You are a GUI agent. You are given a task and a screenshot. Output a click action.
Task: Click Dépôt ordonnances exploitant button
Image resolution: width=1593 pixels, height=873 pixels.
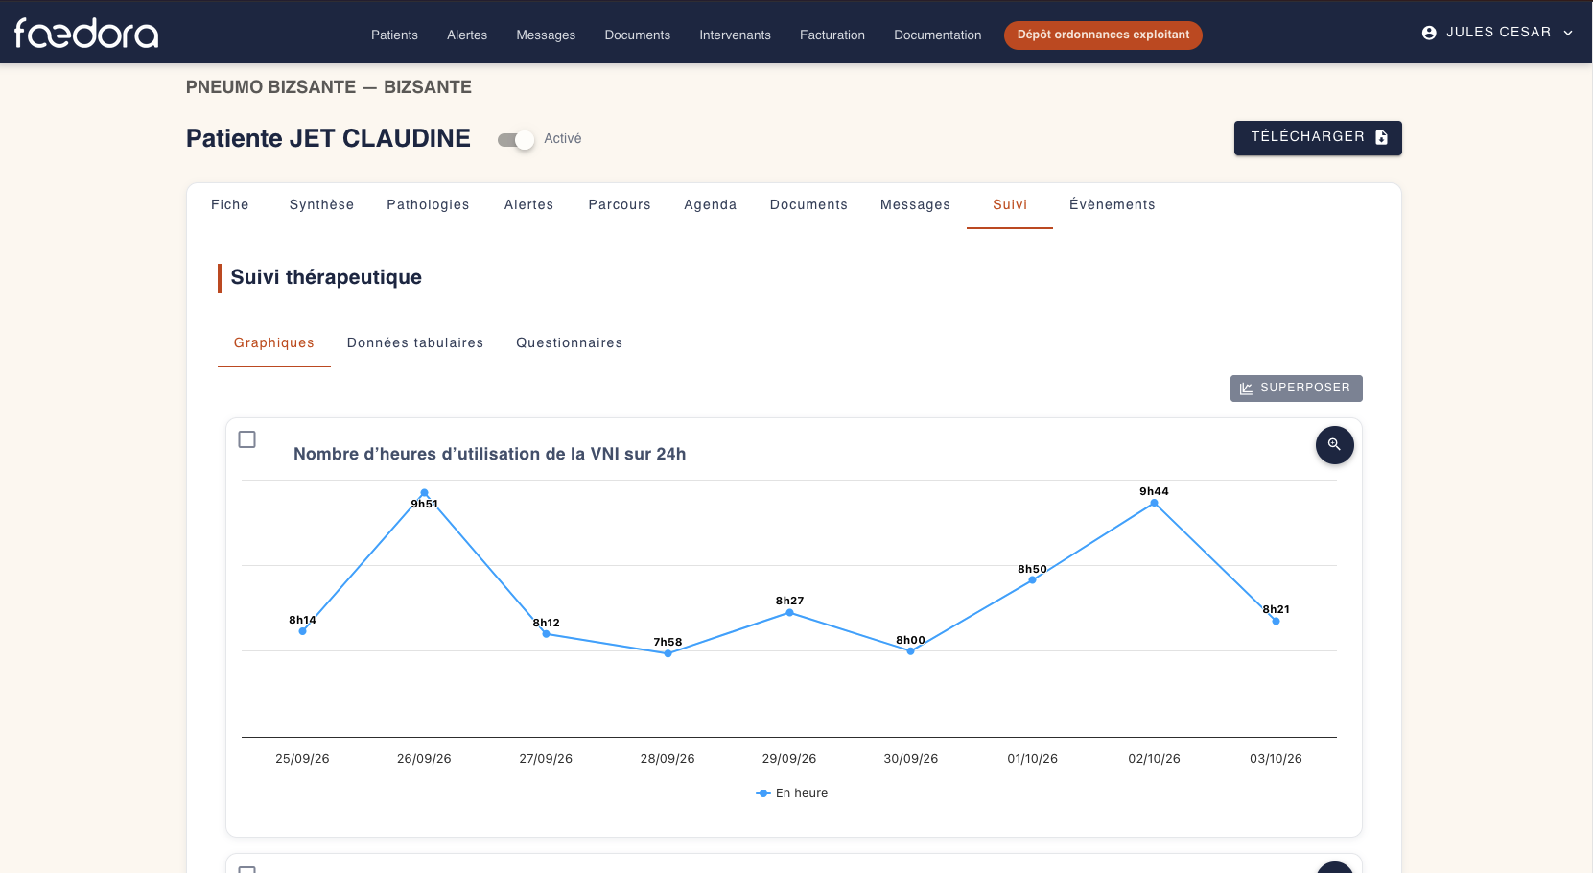1103,35
